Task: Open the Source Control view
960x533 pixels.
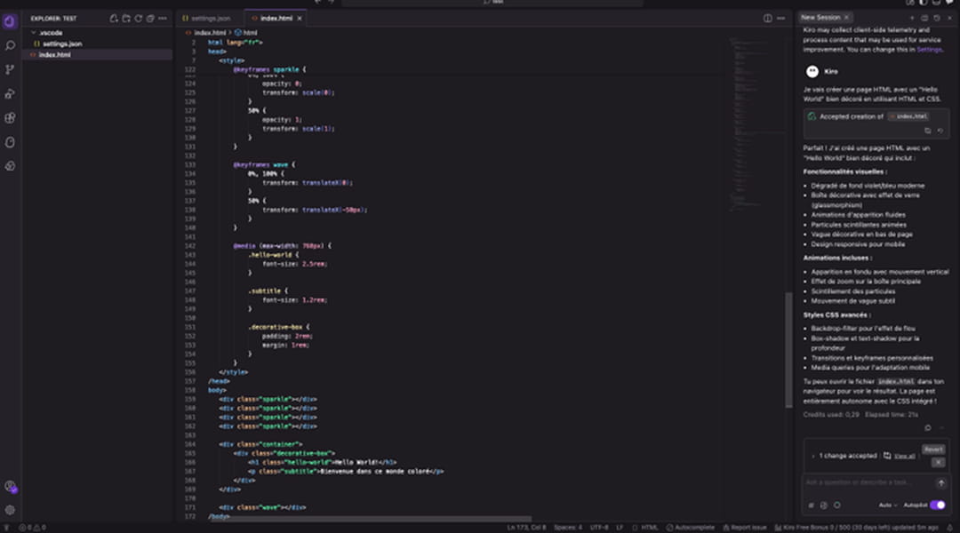Action: pos(10,69)
